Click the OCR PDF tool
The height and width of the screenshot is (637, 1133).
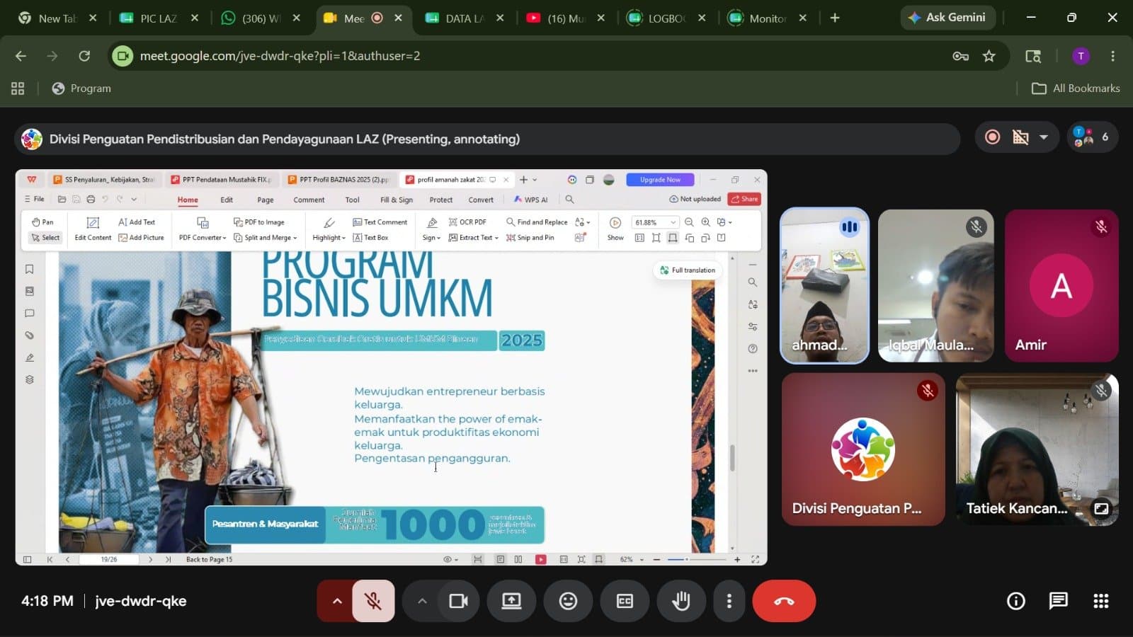(467, 222)
